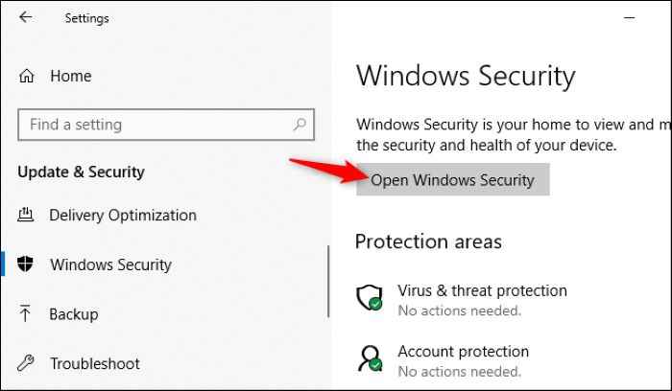Click the Virus & threat protection shield icon

(x=370, y=298)
